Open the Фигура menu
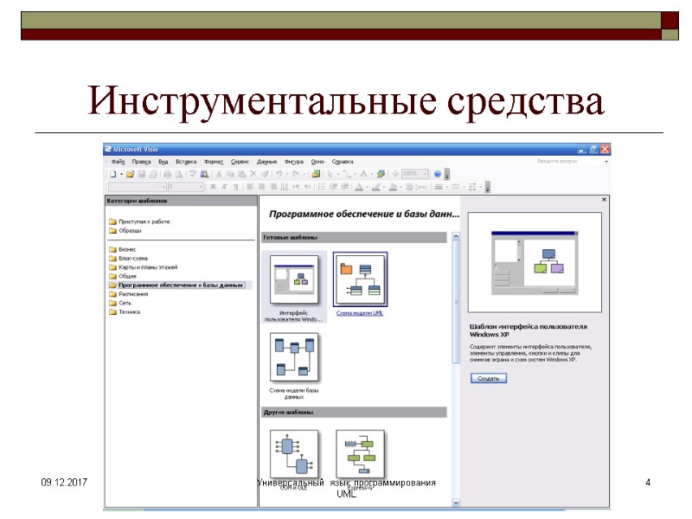The width and height of the screenshot is (692, 519). (x=294, y=162)
